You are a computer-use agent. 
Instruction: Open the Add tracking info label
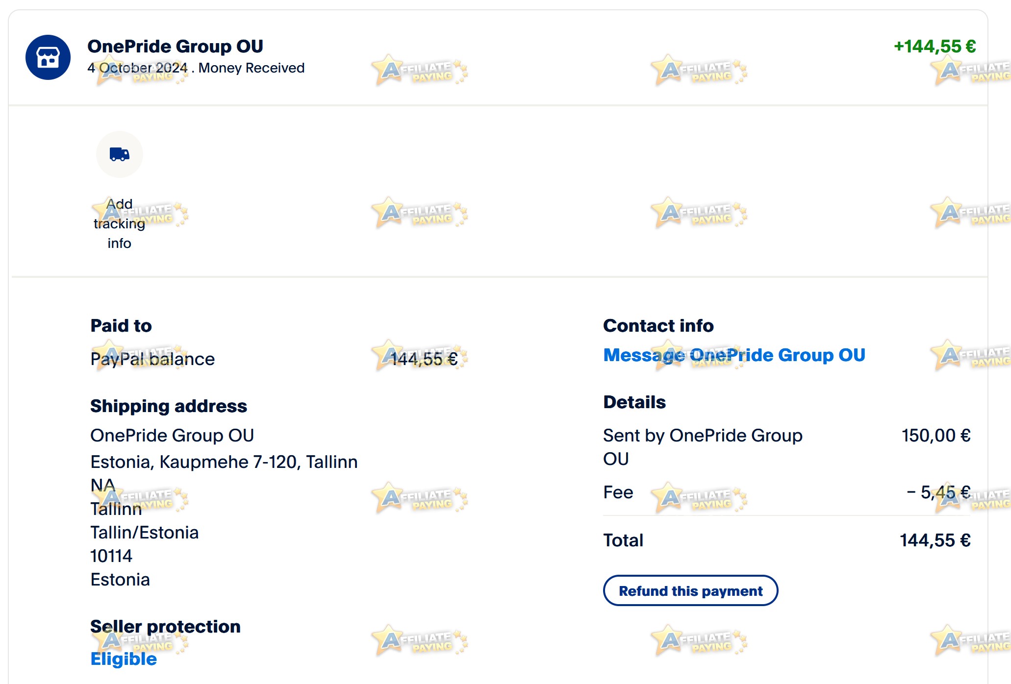point(119,223)
